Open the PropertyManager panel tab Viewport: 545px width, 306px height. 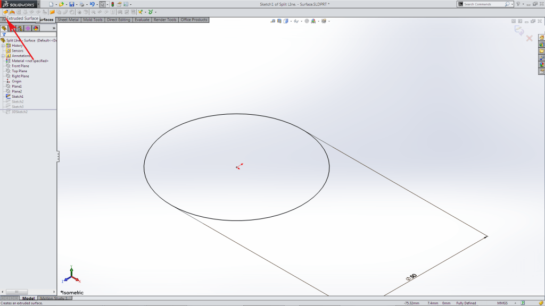pos(13,28)
